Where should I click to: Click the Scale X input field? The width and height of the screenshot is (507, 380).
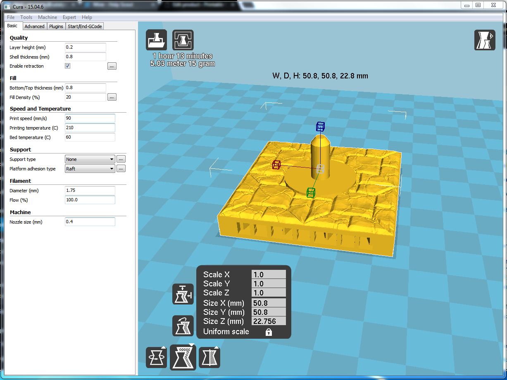(x=269, y=275)
